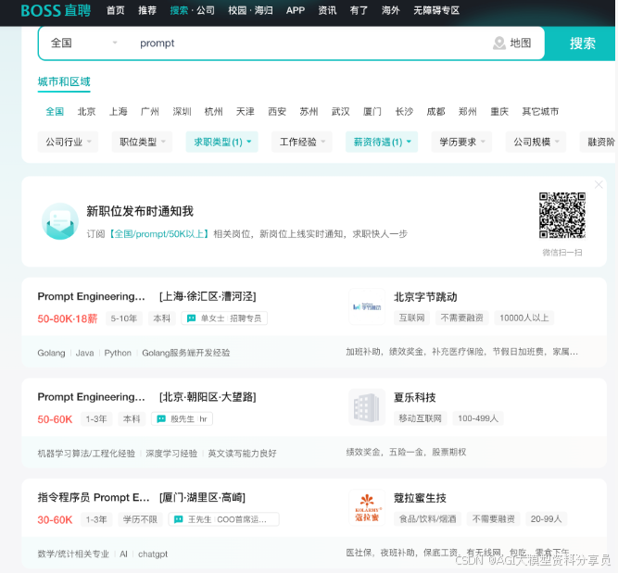Click salary text 30-60K
The image size is (618, 573).
[x=55, y=520]
